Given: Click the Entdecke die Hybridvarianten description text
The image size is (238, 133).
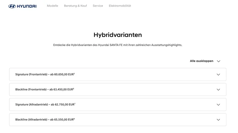Looking at the screenshot, I should [118, 45].
